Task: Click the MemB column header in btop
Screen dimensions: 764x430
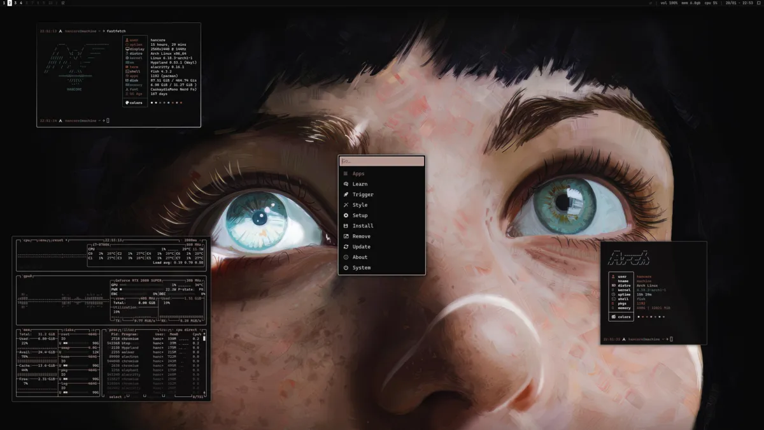Action: coord(174,334)
